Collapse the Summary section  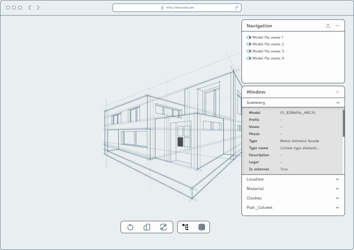pos(338,102)
